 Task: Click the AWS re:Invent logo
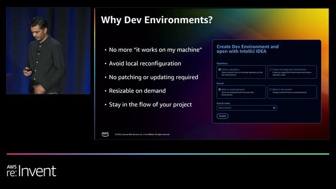pyautogui.click(x=31, y=171)
